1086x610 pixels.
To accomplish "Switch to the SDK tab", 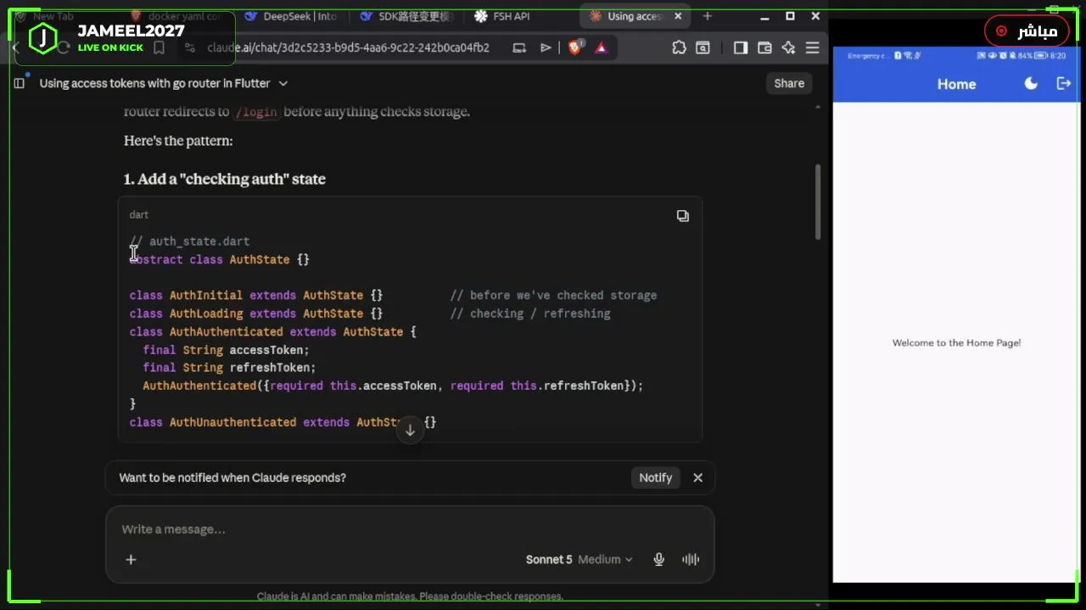I will 407,16.
